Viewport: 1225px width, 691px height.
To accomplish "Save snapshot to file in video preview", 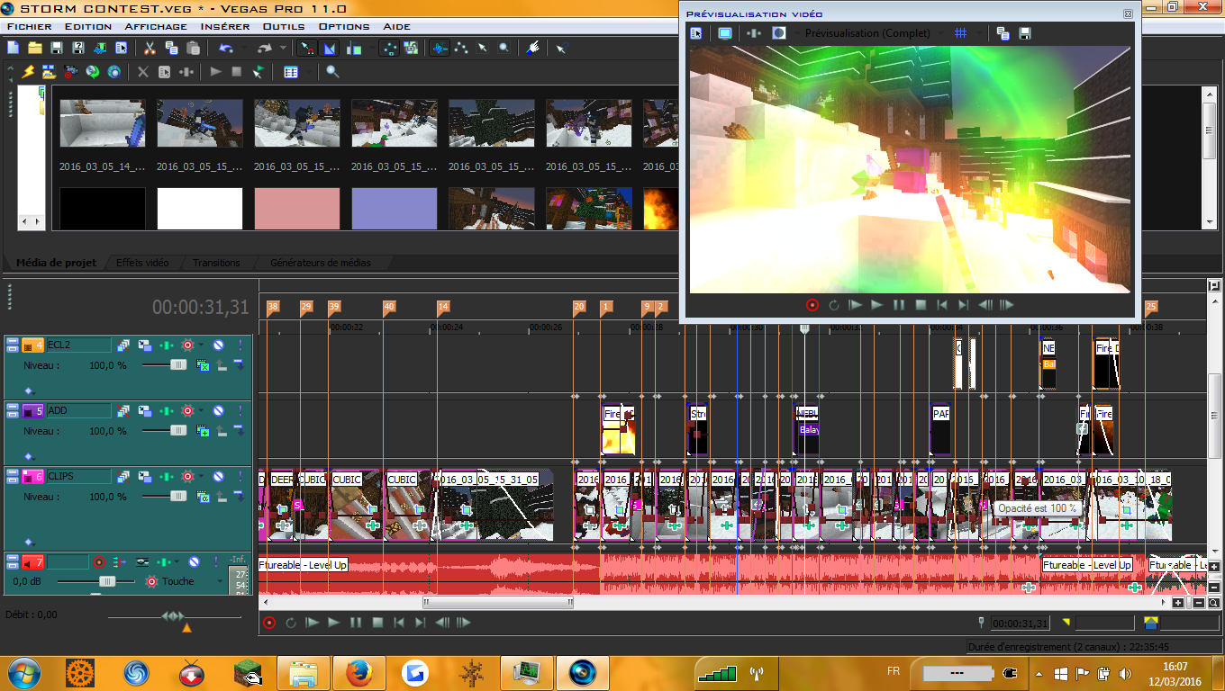I will (1025, 33).
